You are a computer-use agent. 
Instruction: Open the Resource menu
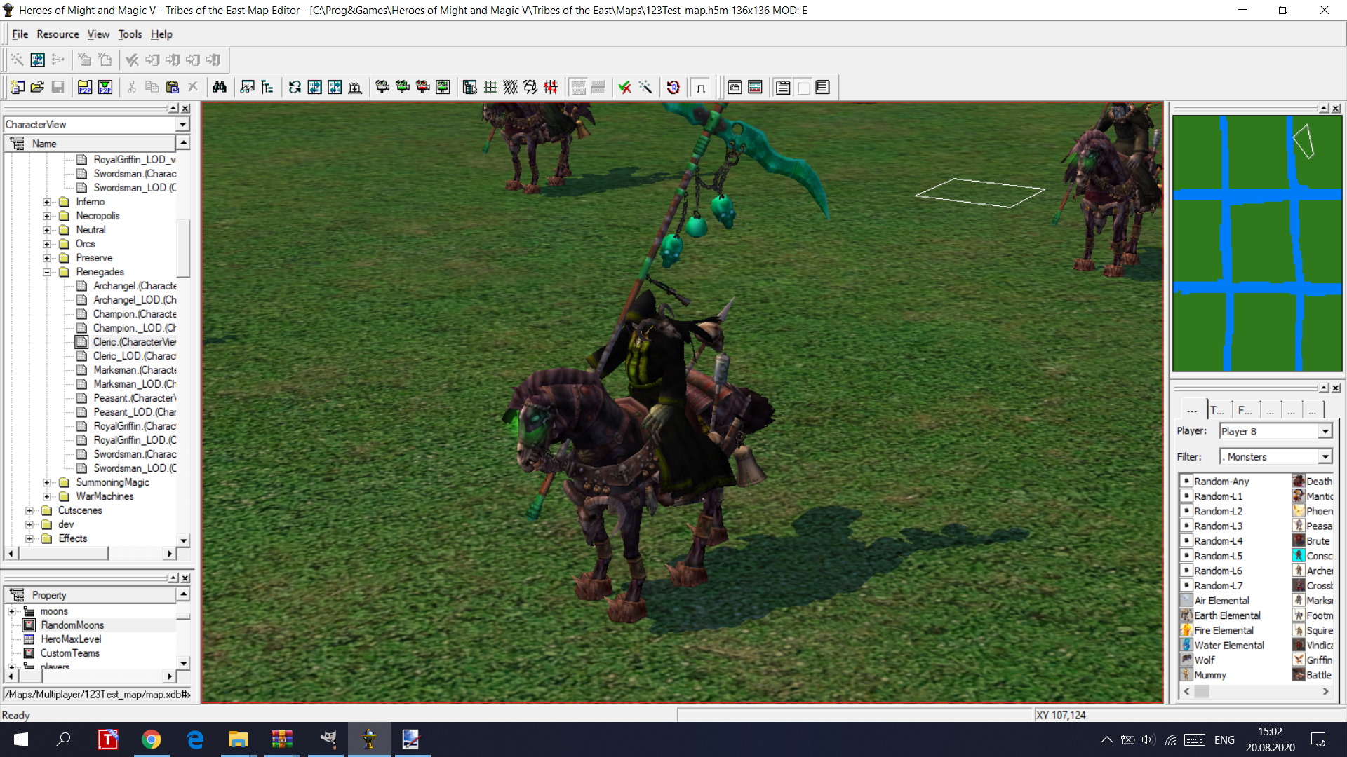tap(58, 34)
